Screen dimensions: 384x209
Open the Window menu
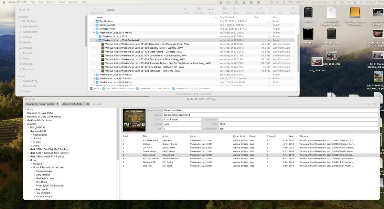tap(73, 2)
